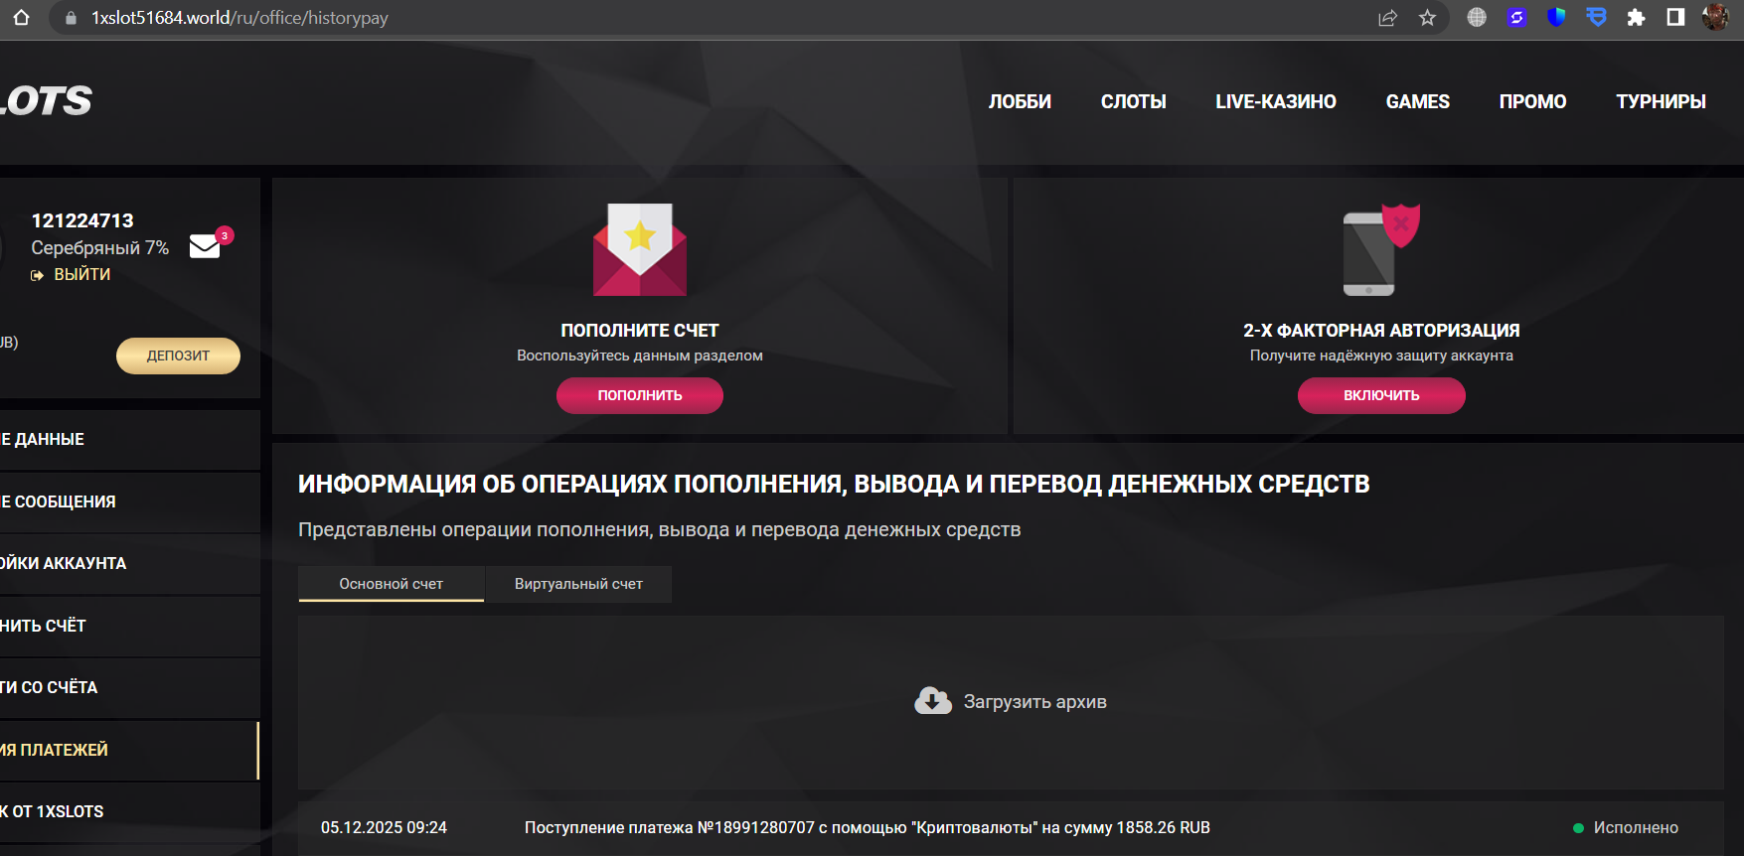The height and width of the screenshot is (856, 1744).
Task: Click the payment №18991280707 description
Action: click(868, 827)
